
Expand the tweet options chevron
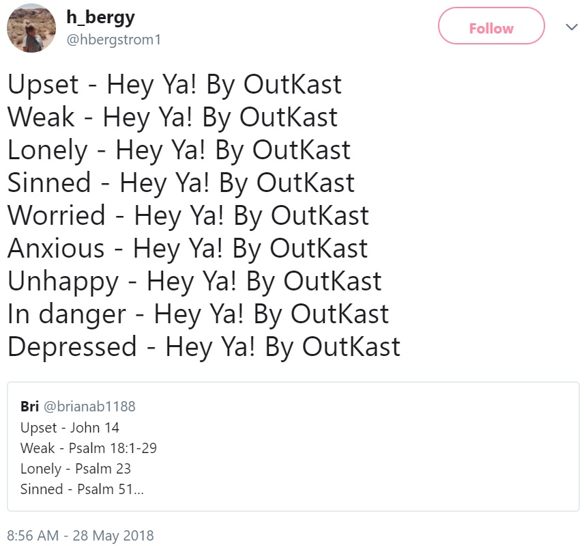(571, 27)
